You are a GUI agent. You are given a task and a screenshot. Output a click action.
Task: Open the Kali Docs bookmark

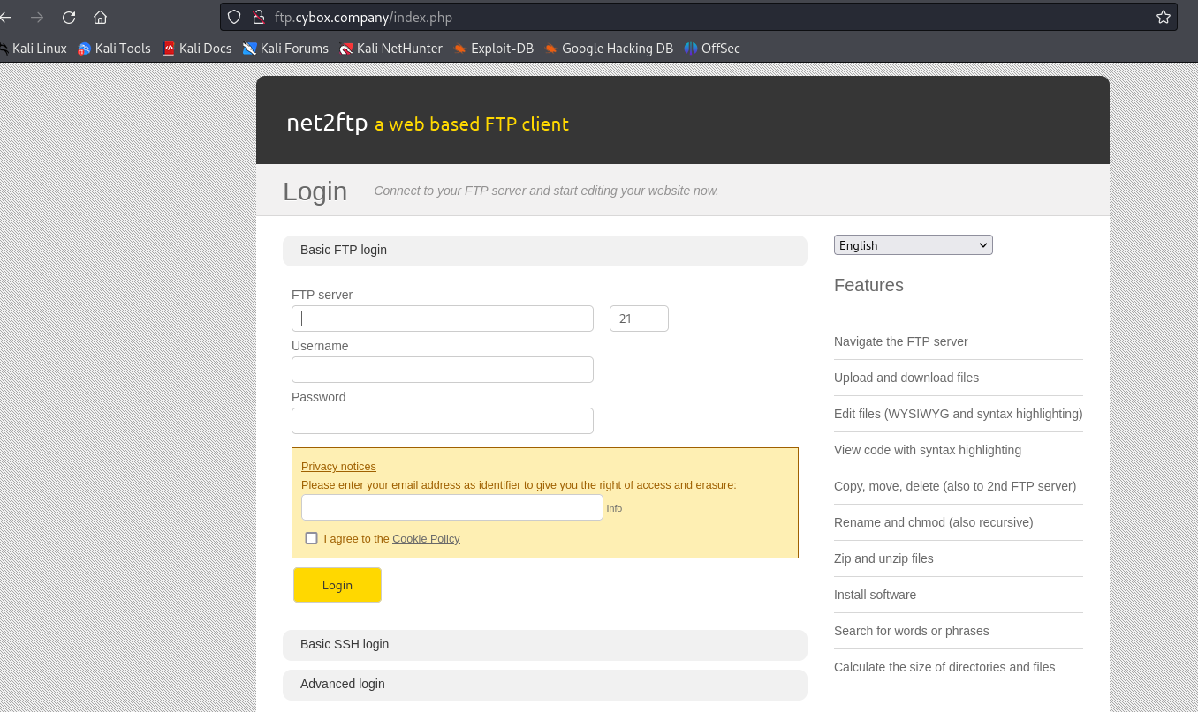197,49
